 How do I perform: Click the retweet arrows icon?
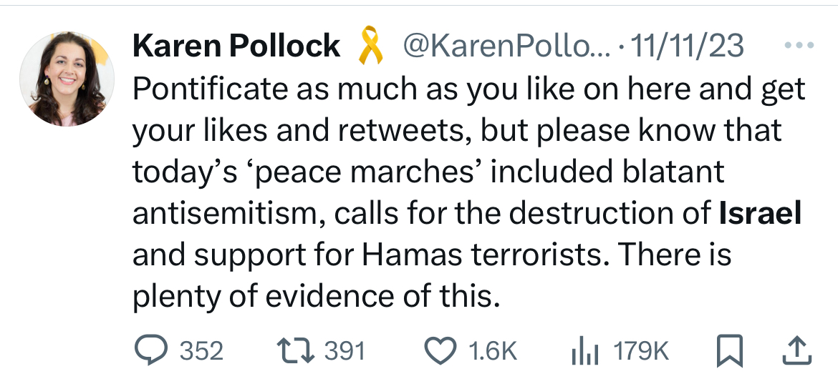point(296,351)
